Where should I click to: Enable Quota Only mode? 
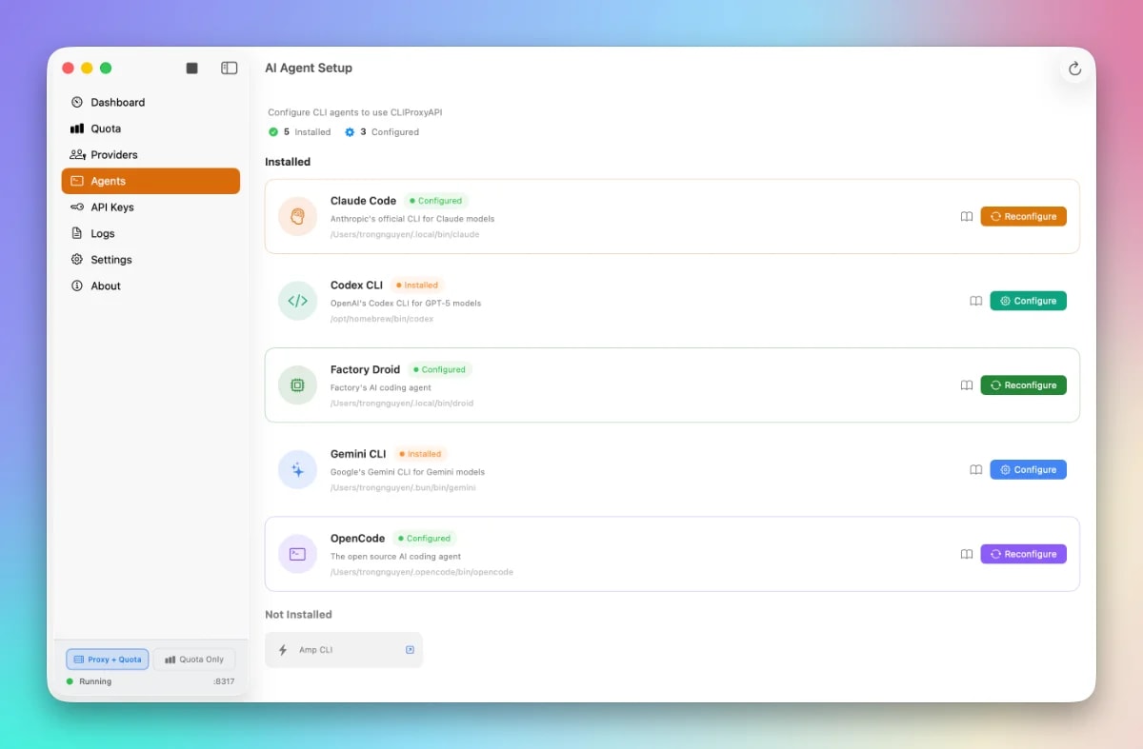pyautogui.click(x=194, y=659)
